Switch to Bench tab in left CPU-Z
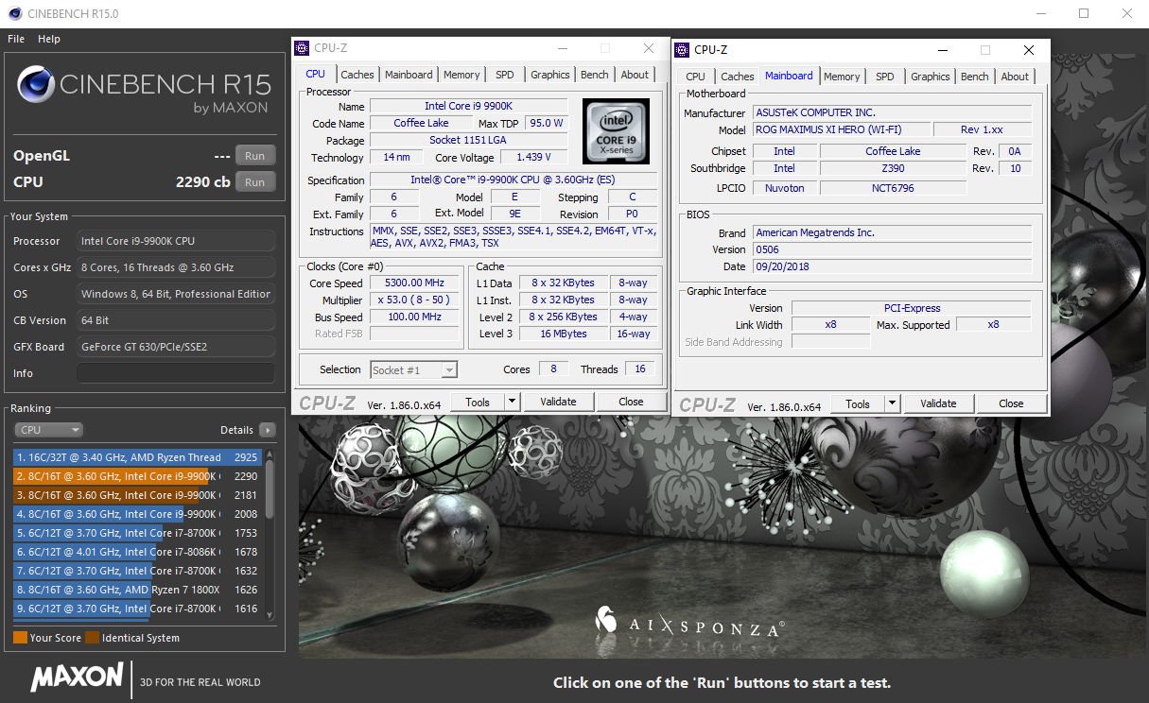The width and height of the screenshot is (1149, 703). click(x=595, y=75)
